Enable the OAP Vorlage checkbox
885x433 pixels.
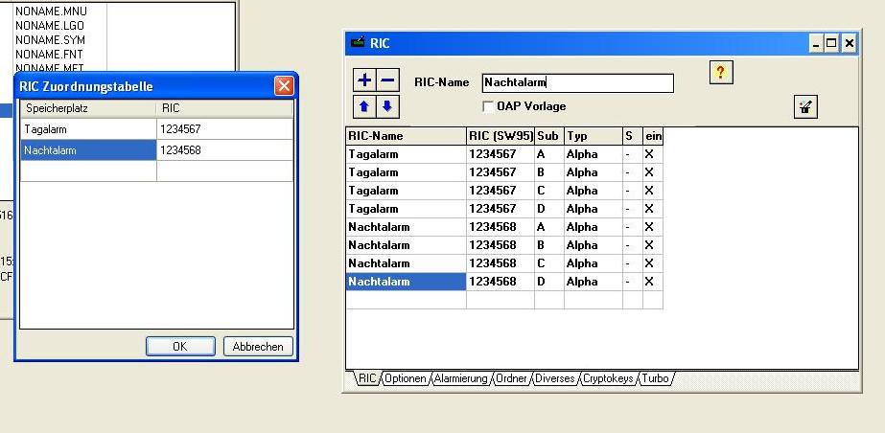488,106
